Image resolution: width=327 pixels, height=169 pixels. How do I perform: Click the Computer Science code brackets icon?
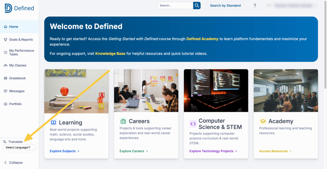[x=193, y=124]
